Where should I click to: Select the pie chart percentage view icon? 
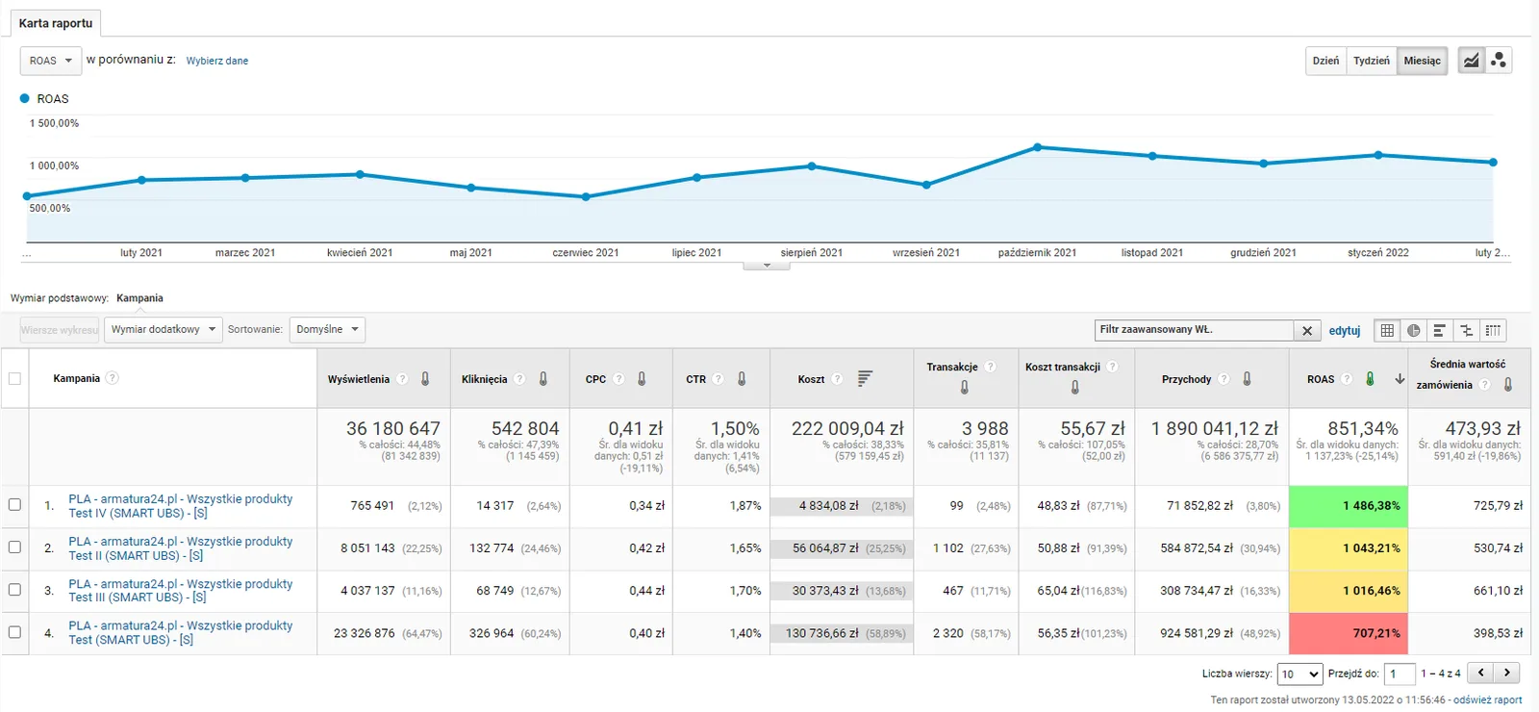pos(1413,330)
